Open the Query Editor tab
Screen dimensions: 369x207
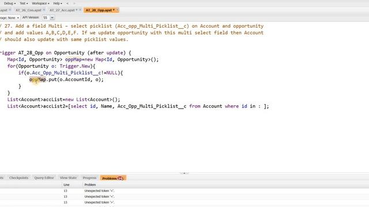coord(44,178)
